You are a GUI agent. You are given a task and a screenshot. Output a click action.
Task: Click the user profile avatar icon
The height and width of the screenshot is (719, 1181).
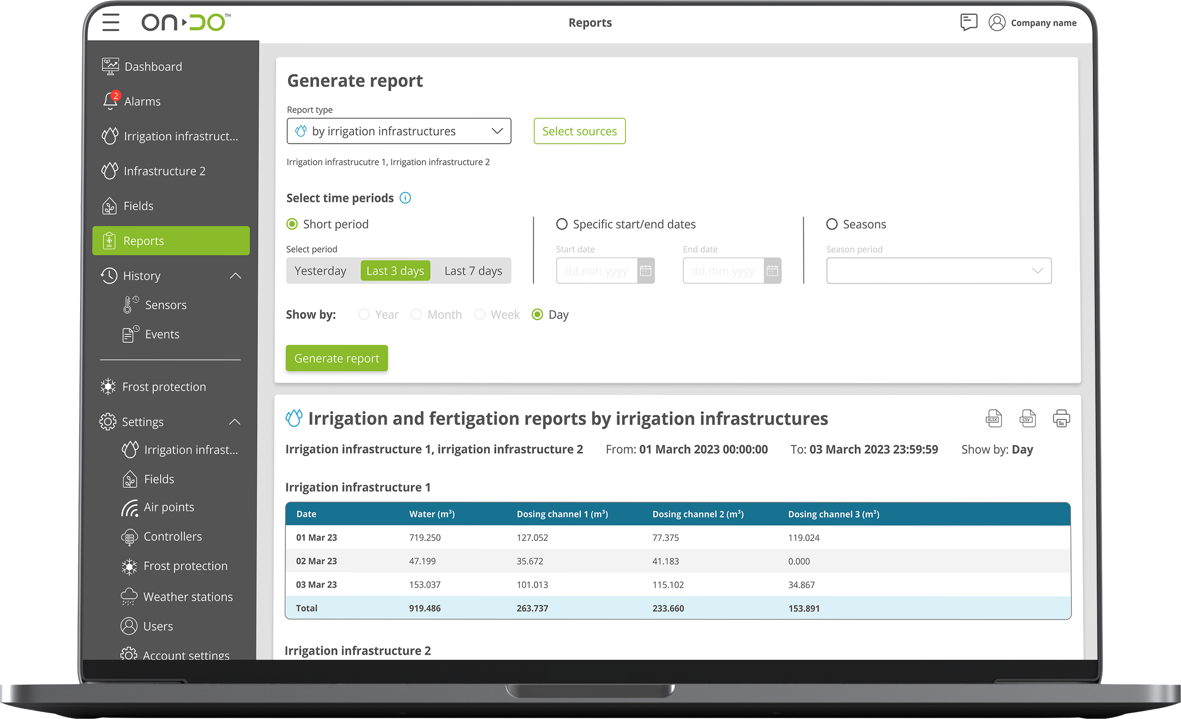[997, 22]
